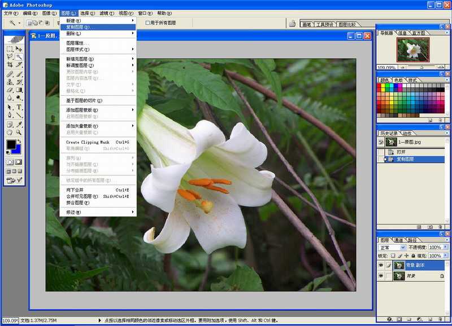Hide the 背景 layer visibility eye

381,275
